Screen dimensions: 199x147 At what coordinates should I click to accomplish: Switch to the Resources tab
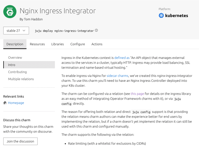coord(37,44)
